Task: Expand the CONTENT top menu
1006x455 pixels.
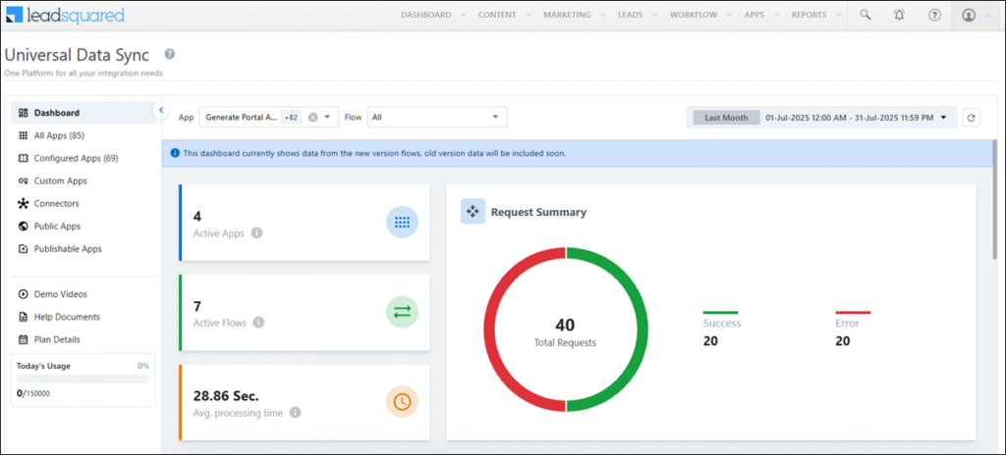Action: (x=504, y=15)
